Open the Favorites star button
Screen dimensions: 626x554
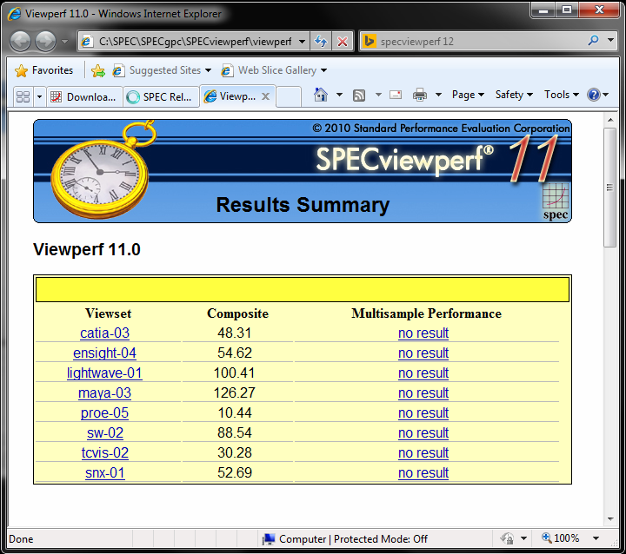44,70
